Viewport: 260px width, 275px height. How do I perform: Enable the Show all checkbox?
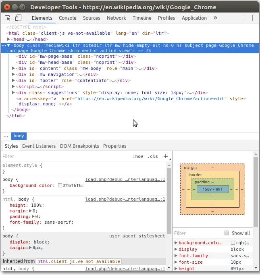click(x=227, y=233)
